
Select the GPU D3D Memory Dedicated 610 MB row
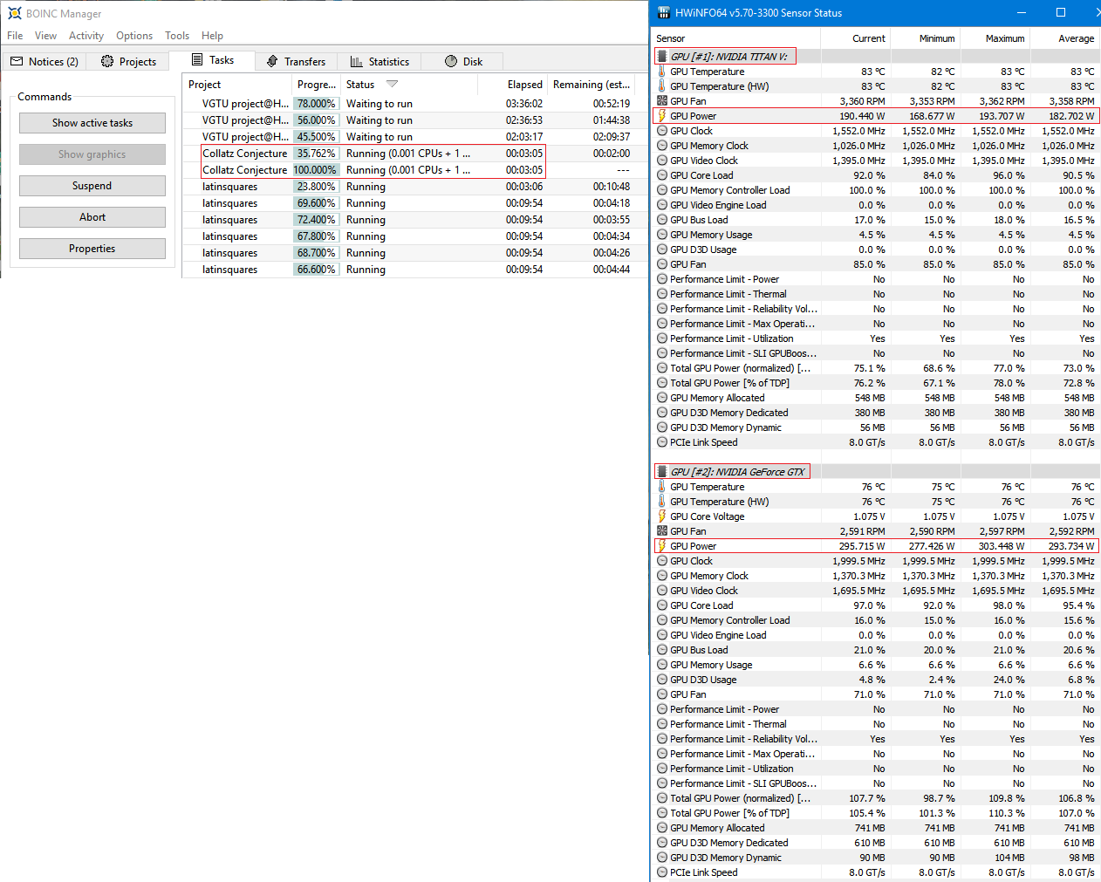pos(876,843)
